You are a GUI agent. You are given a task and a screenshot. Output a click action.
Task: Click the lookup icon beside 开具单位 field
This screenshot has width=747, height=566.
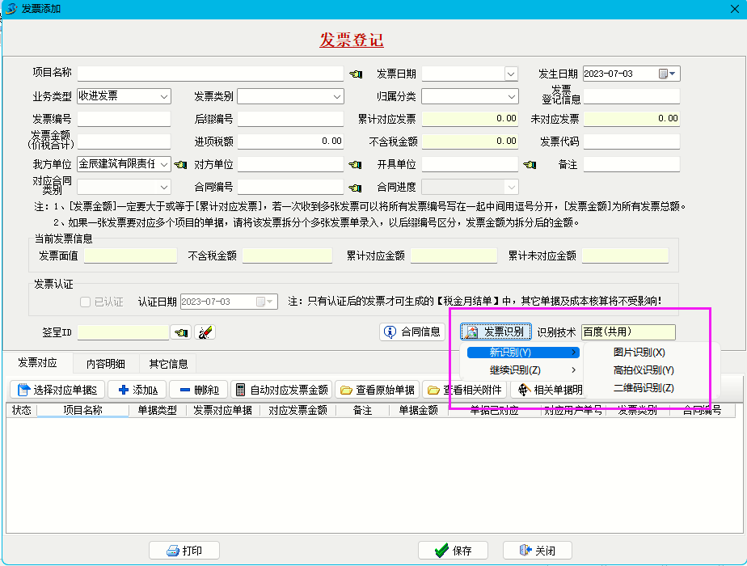[530, 164]
